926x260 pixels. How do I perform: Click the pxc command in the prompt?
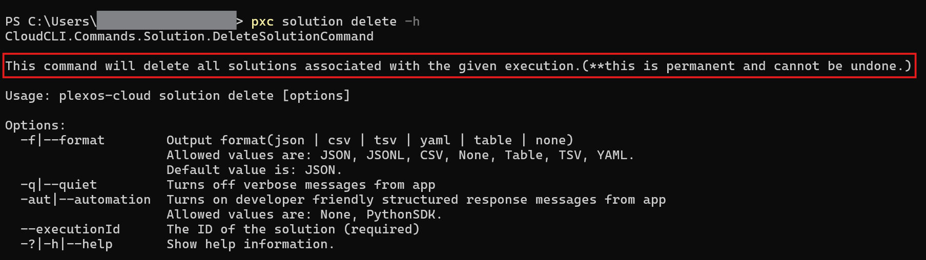tap(262, 21)
